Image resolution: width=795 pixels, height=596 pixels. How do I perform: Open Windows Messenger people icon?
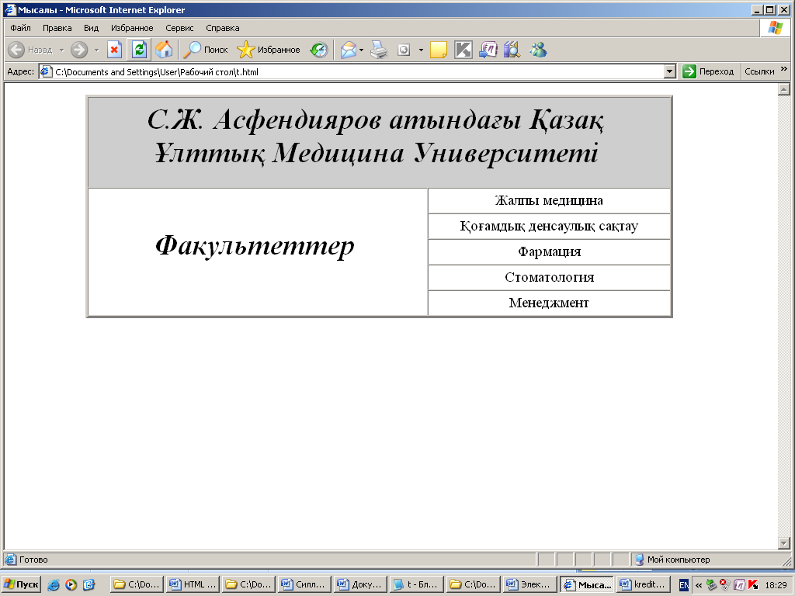538,50
